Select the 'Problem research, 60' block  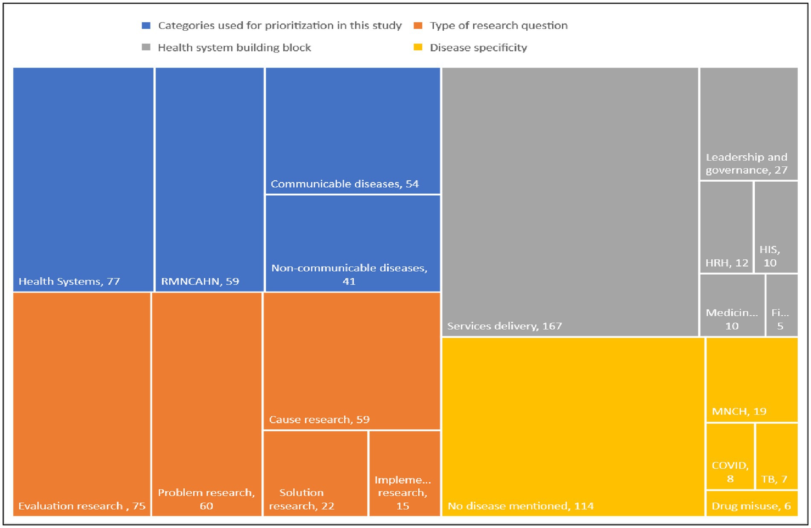(207, 404)
